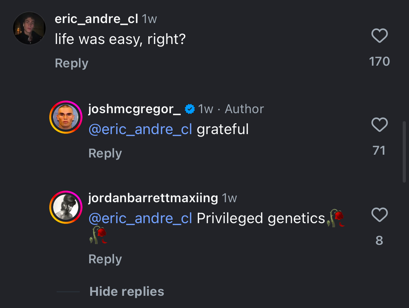Screen dimensions: 409x308
Task: Open eric_andre_cl's profile picture
Action: point(30,28)
